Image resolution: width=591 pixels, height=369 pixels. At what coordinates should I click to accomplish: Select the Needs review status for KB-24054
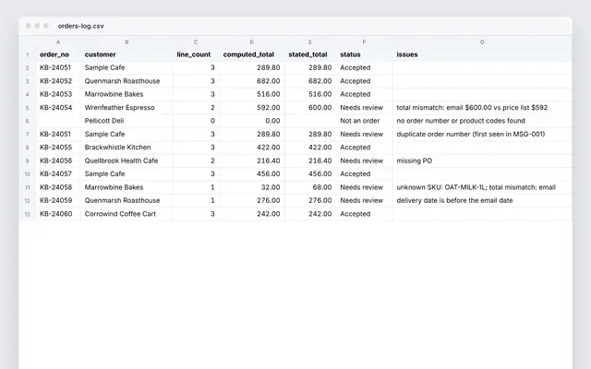pos(364,108)
